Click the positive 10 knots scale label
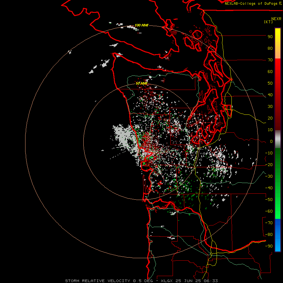 (x=270, y=130)
